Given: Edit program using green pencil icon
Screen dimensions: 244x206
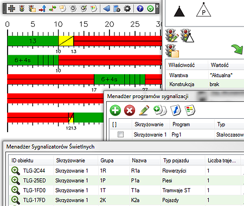Looking at the screenshot, I should click(144, 110).
